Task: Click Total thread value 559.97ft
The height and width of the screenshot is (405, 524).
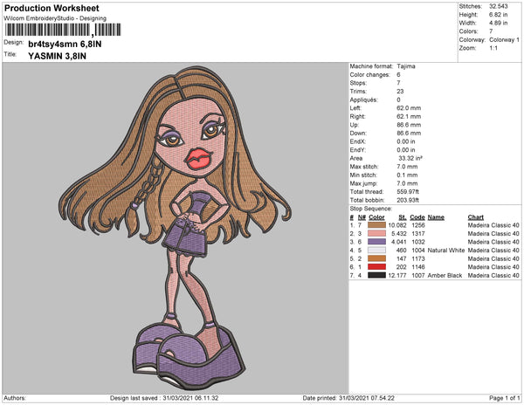Action: tap(408, 192)
